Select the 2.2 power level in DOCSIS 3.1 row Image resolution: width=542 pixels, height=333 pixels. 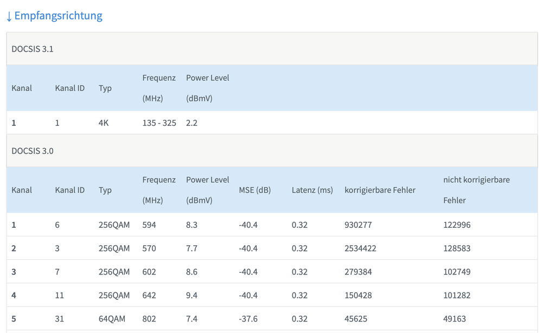192,123
